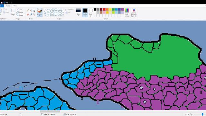Click the 500% zoom level text

coord(187,114)
